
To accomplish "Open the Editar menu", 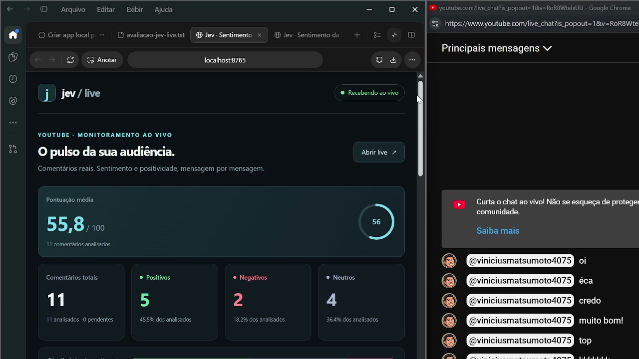I will (106, 9).
